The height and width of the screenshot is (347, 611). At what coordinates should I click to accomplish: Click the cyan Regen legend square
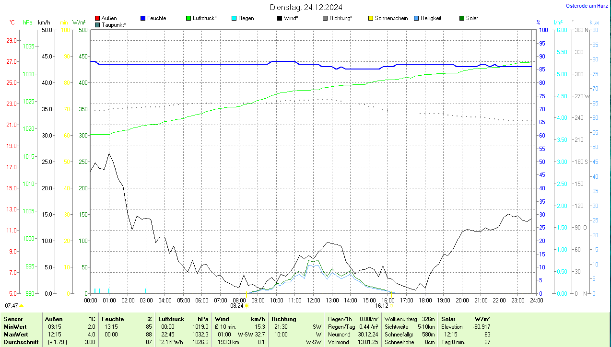click(x=234, y=18)
